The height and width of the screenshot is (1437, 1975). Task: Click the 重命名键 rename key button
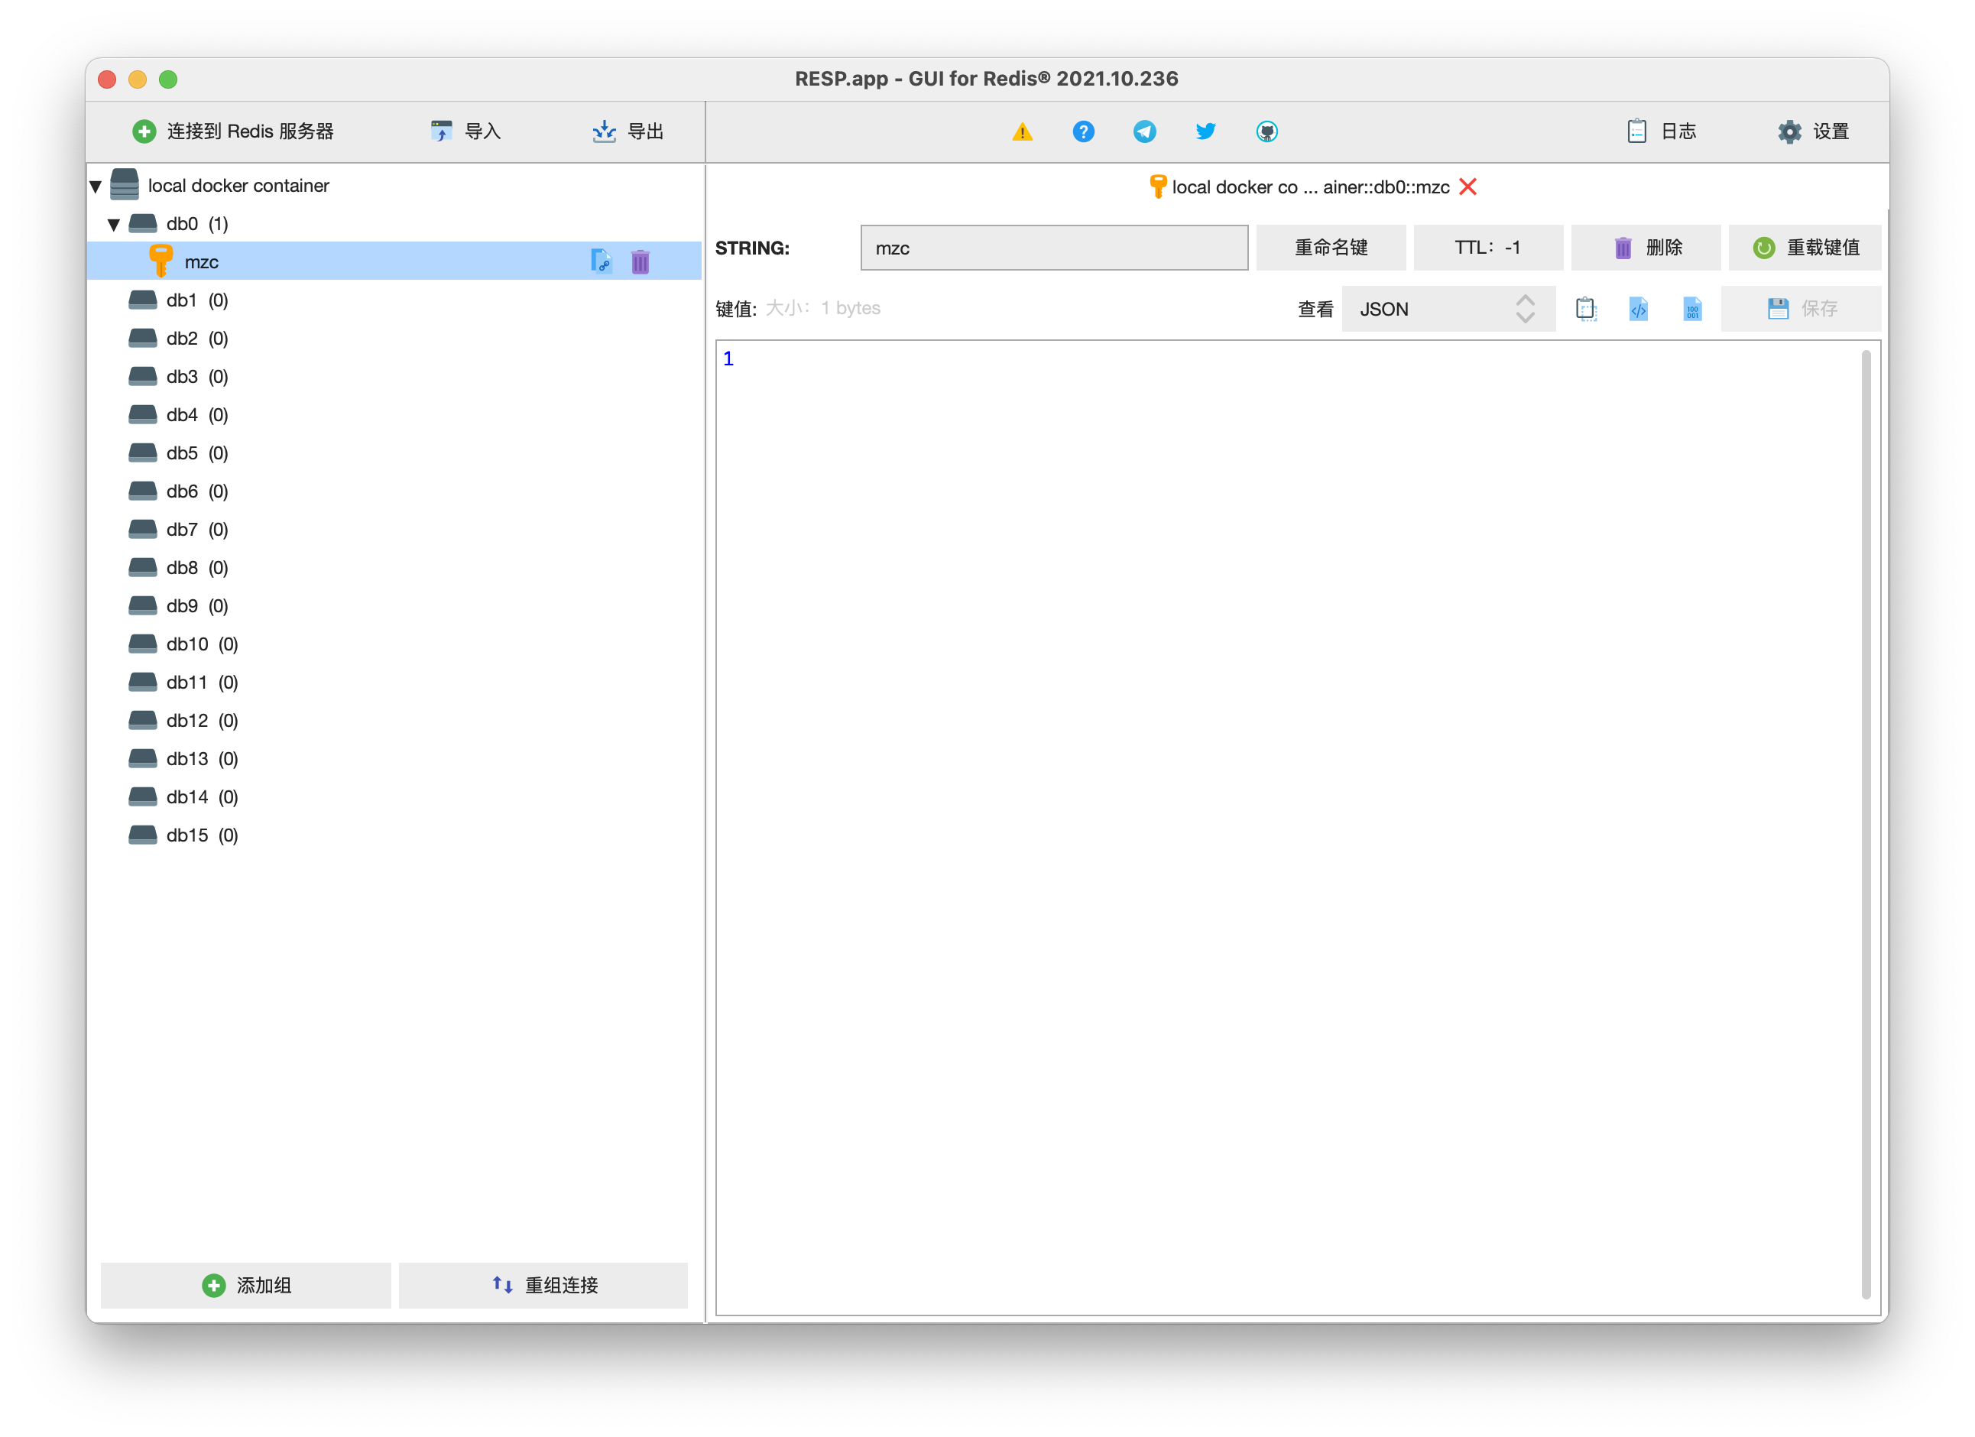click(1330, 248)
